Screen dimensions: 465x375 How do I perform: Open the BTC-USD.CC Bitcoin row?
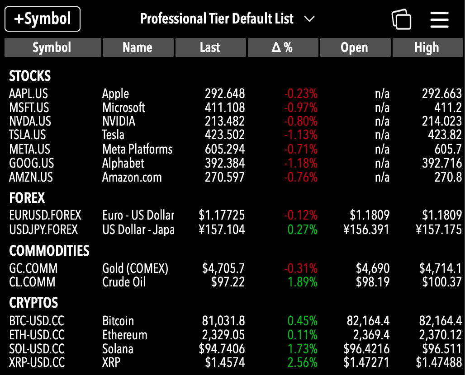[235, 321]
